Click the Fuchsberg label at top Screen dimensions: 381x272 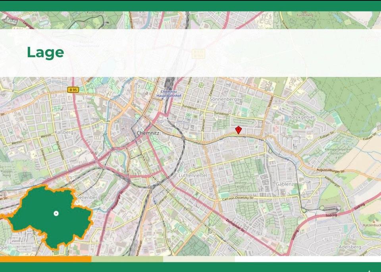tap(305, 15)
